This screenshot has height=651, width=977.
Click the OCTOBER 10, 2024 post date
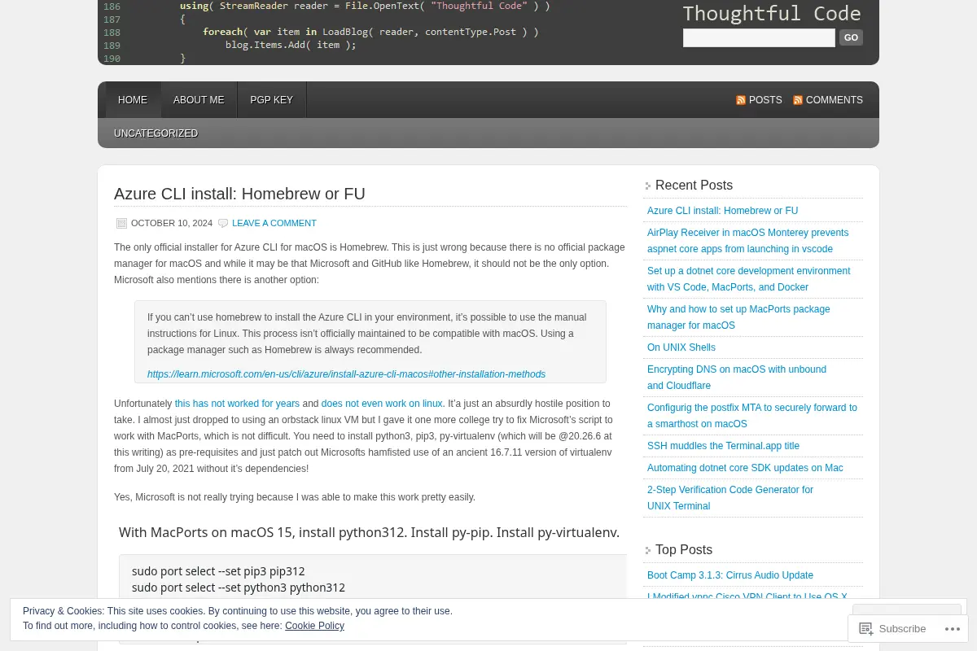point(172,223)
